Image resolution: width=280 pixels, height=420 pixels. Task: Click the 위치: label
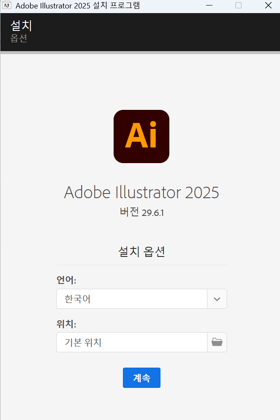coord(66,324)
